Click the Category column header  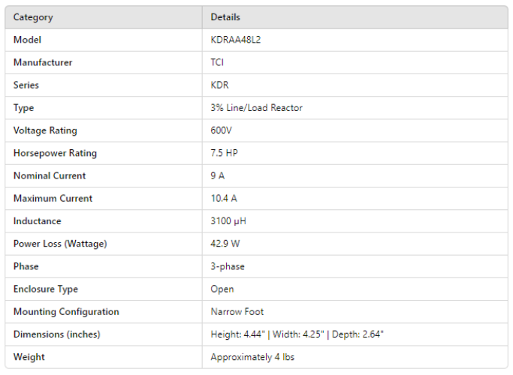pos(33,17)
